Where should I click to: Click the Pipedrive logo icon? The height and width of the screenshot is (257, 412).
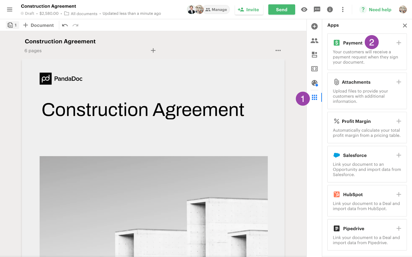coord(337,228)
